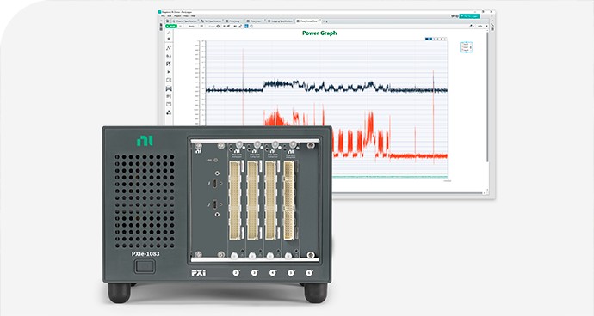Viewport: 594px width, 316px height.
Task: Open the View menu
Action: (x=186, y=15)
